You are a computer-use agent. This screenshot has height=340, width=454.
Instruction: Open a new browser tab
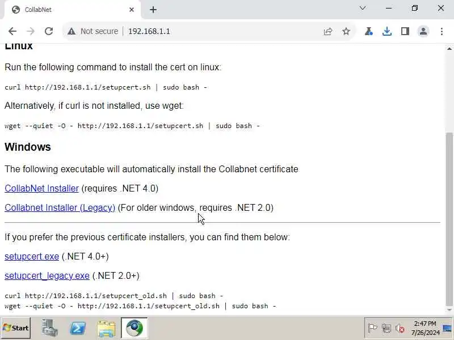[x=153, y=10]
